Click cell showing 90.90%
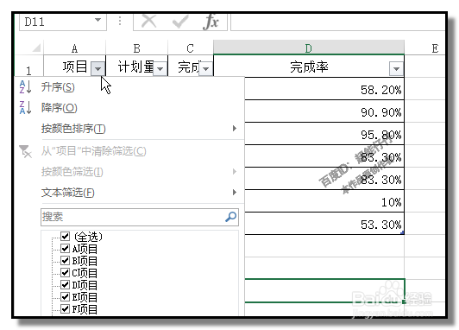This screenshot has width=459, height=330. point(324,111)
